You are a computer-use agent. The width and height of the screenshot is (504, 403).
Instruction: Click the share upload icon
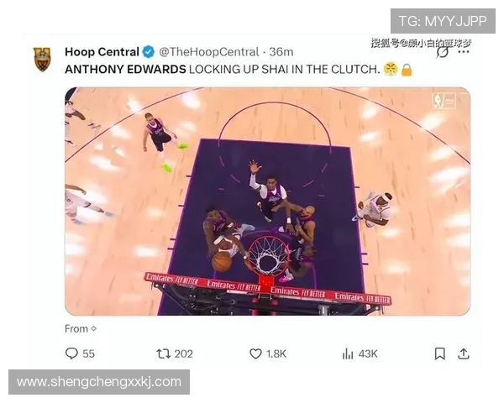(463, 353)
